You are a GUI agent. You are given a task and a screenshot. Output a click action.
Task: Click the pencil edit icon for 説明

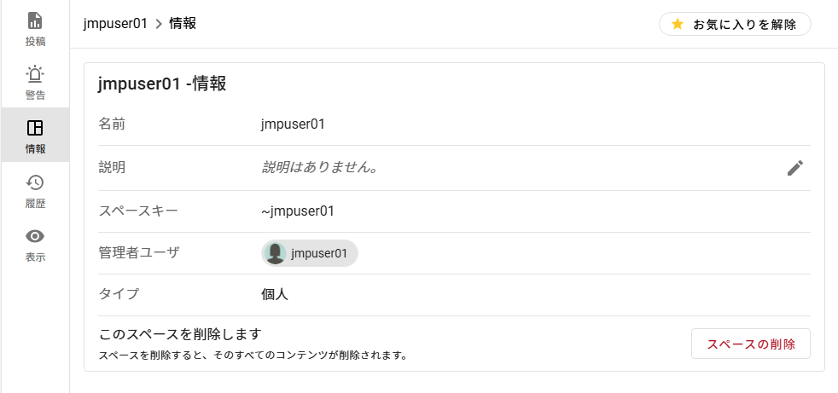click(x=795, y=168)
